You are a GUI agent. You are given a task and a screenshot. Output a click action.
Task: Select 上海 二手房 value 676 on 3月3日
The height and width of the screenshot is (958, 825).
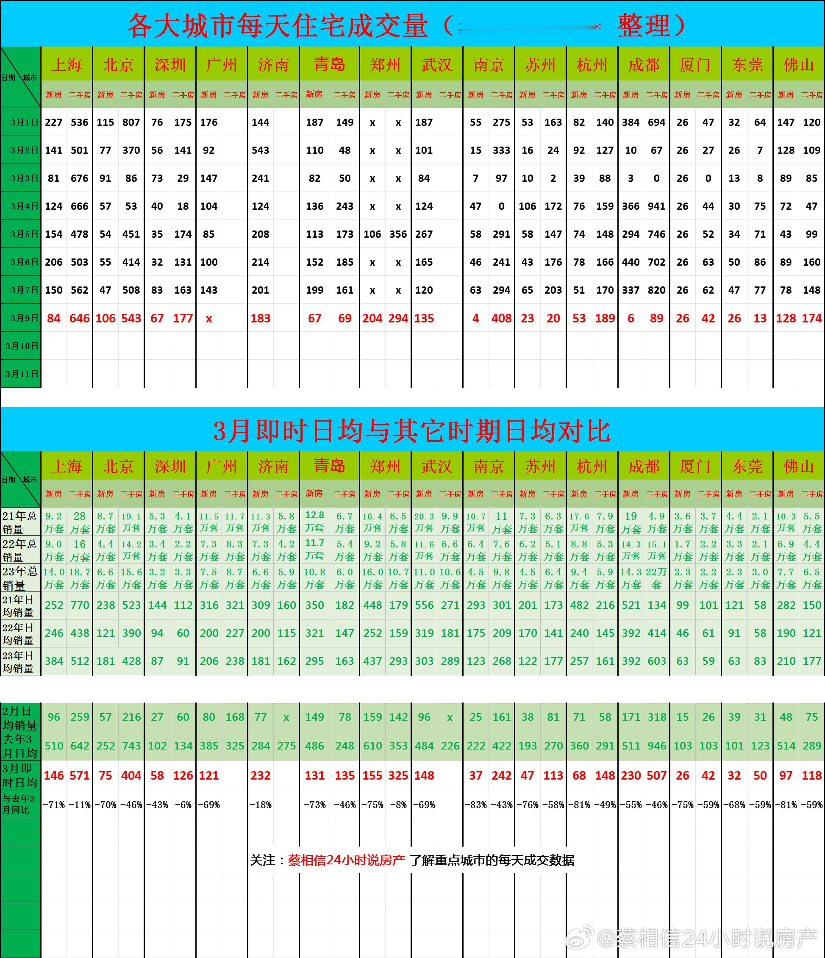point(80,178)
